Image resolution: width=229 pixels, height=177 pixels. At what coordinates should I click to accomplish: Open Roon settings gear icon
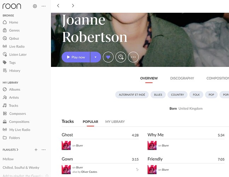coord(35,6)
